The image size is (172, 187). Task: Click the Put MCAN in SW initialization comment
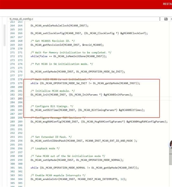pyautogui.click(x=62, y=64)
